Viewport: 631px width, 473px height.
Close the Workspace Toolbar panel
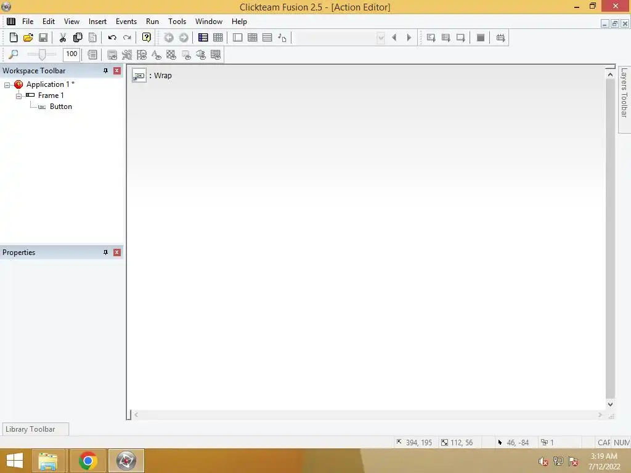click(x=117, y=71)
